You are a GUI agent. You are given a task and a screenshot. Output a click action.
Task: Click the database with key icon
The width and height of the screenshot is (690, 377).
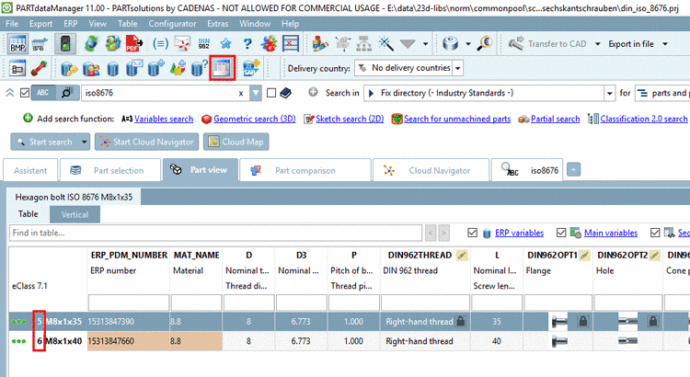click(x=69, y=69)
